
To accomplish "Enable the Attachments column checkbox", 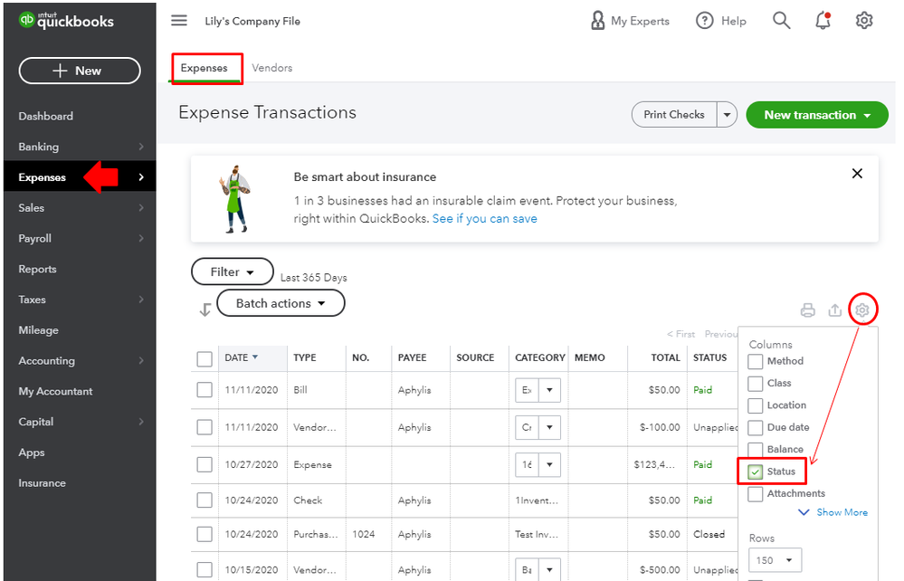I will click(x=756, y=494).
